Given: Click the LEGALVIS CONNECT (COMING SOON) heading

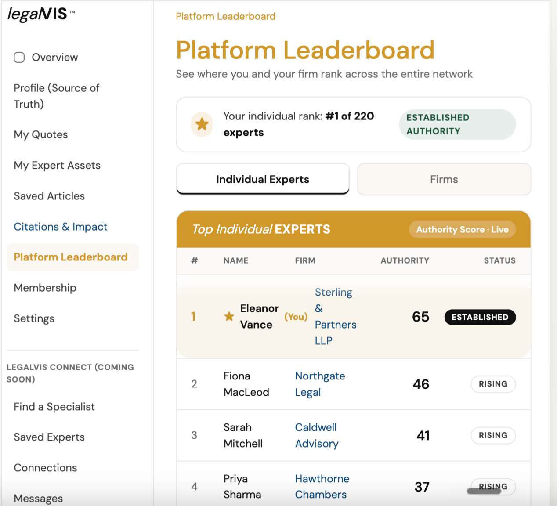Looking at the screenshot, I should (x=70, y=373).
